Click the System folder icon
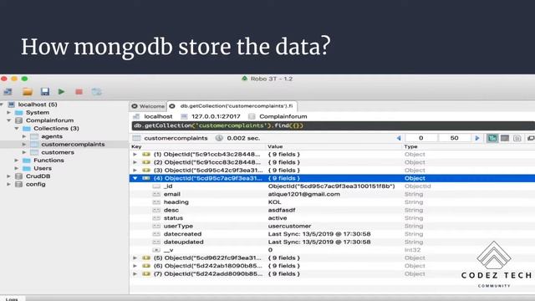This screenshot has height=301, width=535. (x=19, y=113)
